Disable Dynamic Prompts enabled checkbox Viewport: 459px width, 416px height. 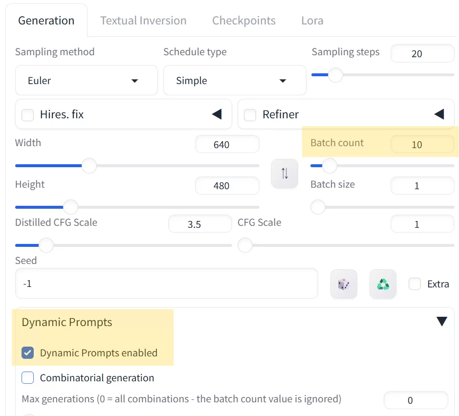tap(28, 352)
